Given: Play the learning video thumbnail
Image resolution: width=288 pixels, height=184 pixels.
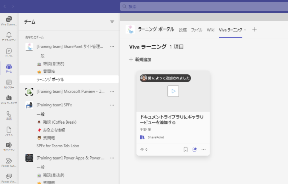Looking at the screenshot, I should 173,91.
